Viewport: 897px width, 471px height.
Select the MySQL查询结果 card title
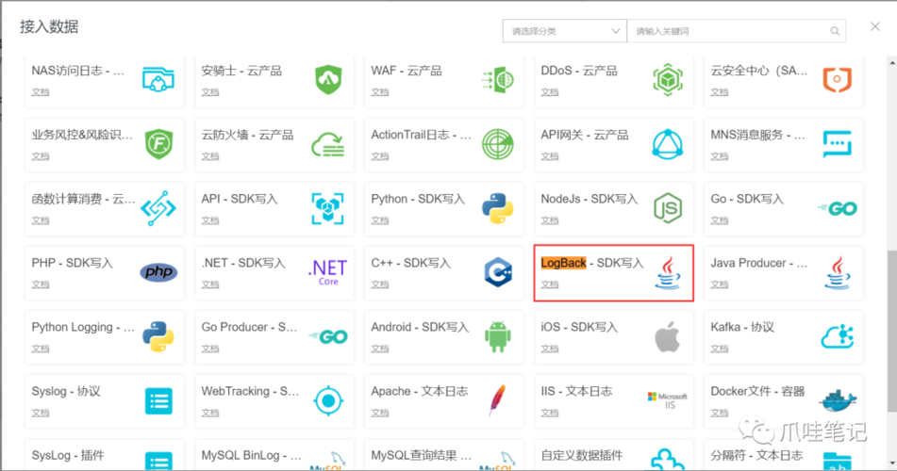pos(421,456)
